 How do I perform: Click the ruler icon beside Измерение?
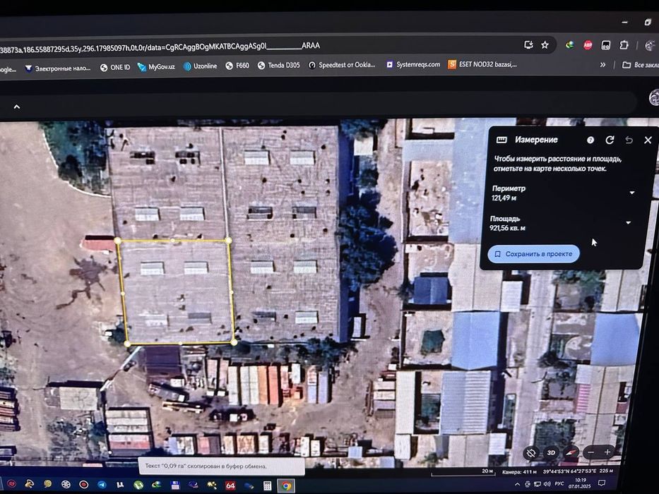(x=501, y=140)
